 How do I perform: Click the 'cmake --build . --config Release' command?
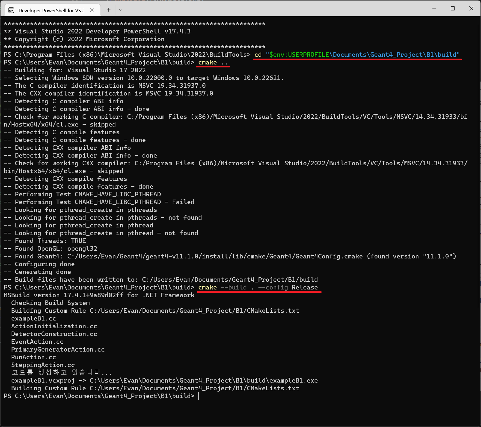pyautogui.click(x=258, y=288)
